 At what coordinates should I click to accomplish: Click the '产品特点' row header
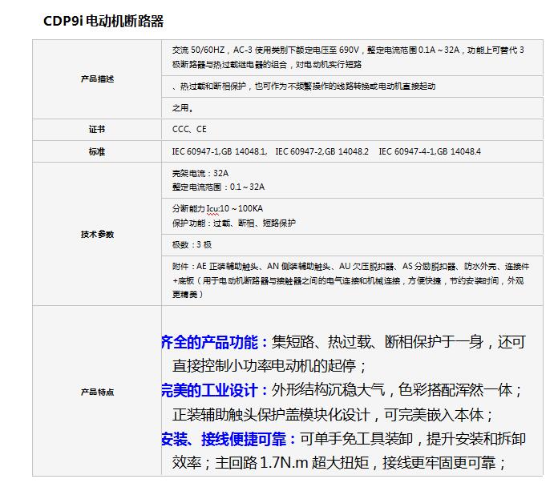97,392
